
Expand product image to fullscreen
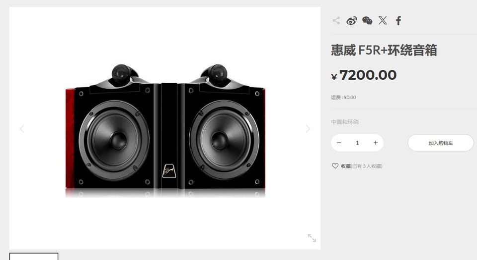(x=312, y=238)
